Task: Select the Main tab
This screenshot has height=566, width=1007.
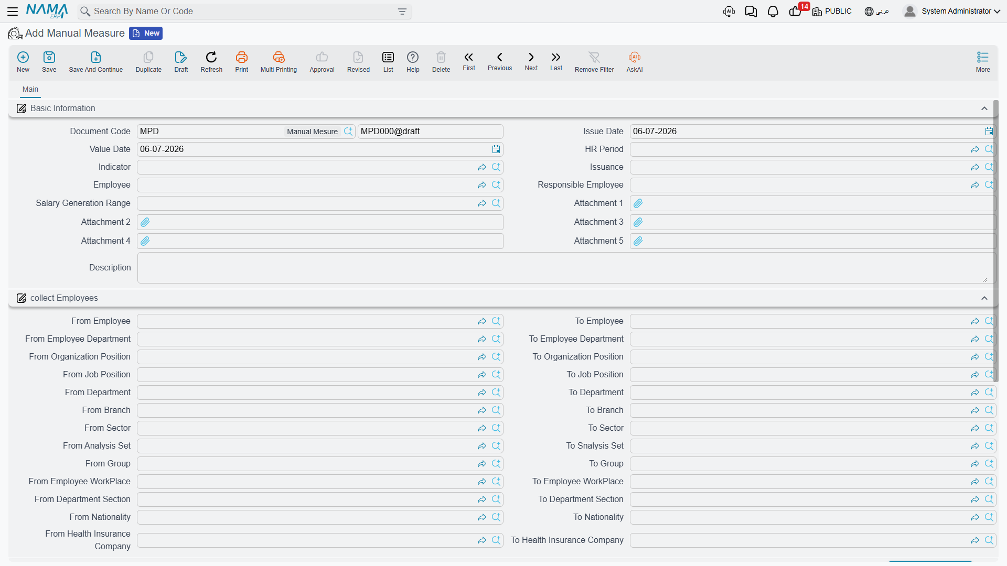Action: pyautogui.click(x=30, y=89)
